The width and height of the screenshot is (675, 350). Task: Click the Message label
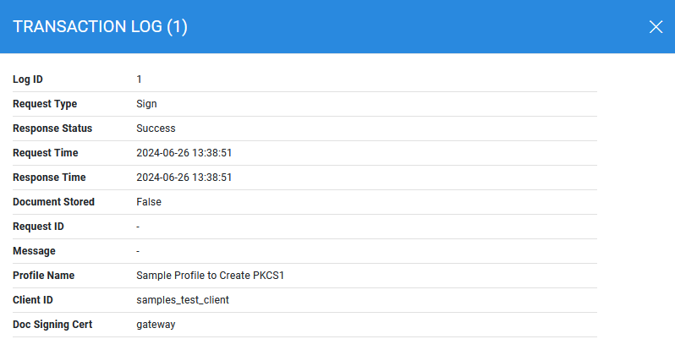[34, 251]
